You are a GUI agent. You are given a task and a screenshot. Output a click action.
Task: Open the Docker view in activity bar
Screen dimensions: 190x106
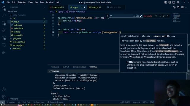coord(4,52)
